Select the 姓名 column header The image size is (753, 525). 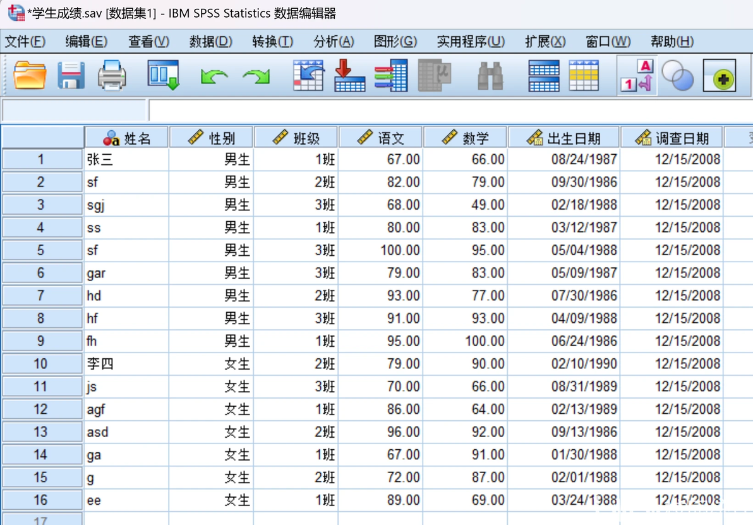click(126, 138)
